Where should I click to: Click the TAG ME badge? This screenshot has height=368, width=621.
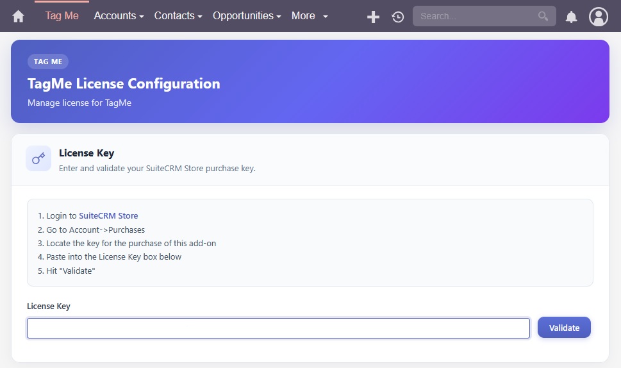coord(48,62)
